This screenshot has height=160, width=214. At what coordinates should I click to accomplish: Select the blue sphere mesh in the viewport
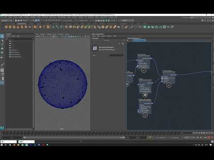click(x=63, y=84)
